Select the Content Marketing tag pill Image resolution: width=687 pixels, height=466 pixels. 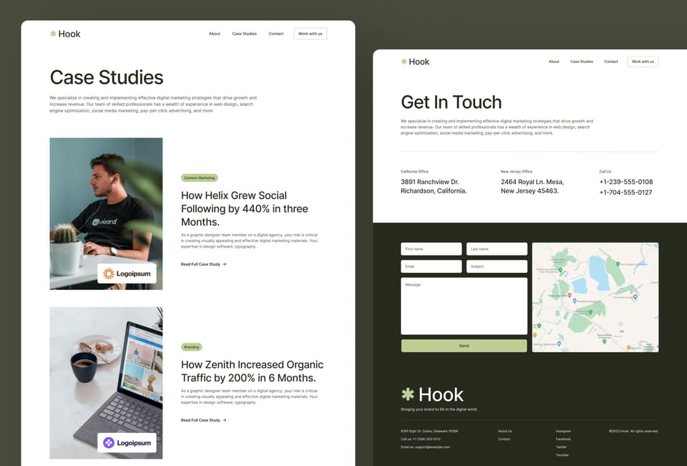[x=200, y=178]
